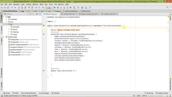Image resolution: width=172 pixels, height=97 pixels.
Task: Click the enggrave breadcrumb in navigation bar
Action: [x=57, y=11]
